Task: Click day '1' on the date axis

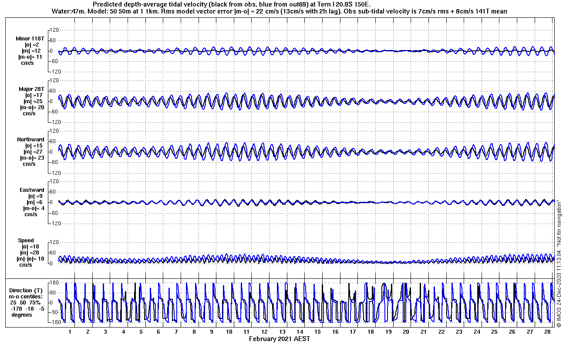Action: pyautogui.click(x=70, y=332)
